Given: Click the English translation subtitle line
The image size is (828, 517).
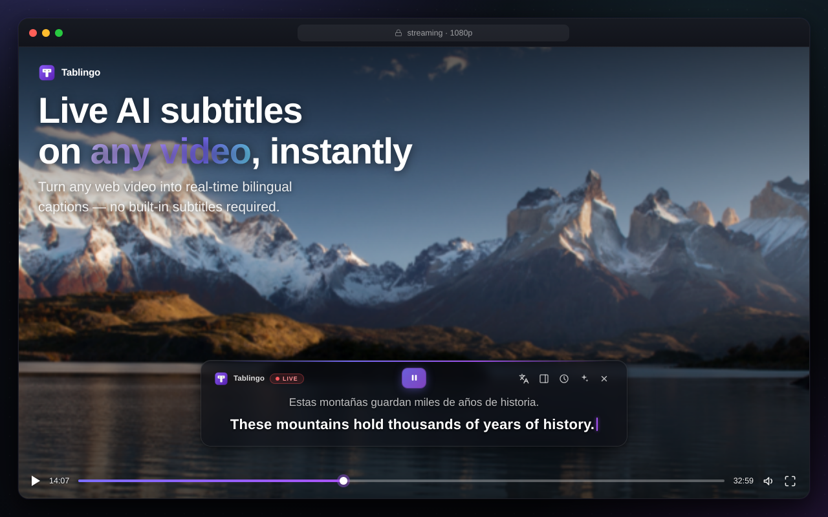Looking at the screenshot, I should [x=412, y=424].
